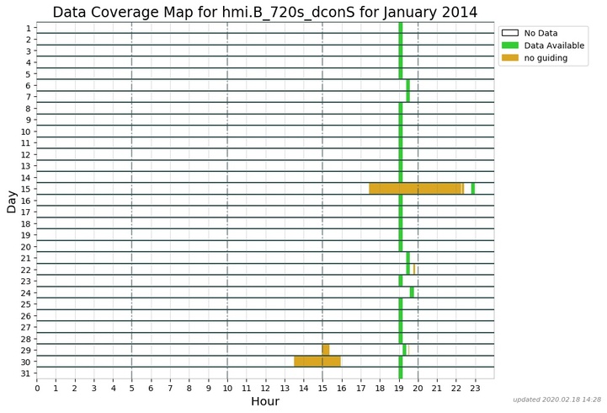This screenshot has height=413, width=607.
Task: Click the green bar near hour 23 on day 15
Action: click(473, 189)
